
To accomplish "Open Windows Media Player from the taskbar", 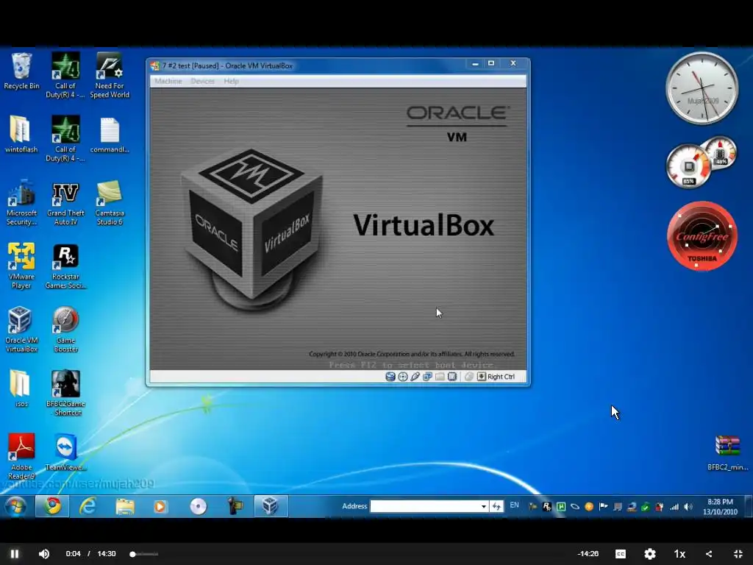I will (161, 506).
